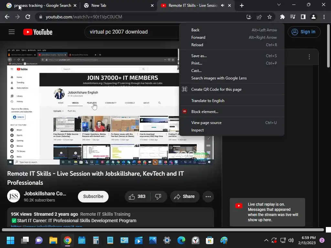Screen dimensions: 331x248
Task: Click the share page icon in the address bar
Action: coord(259,17)
